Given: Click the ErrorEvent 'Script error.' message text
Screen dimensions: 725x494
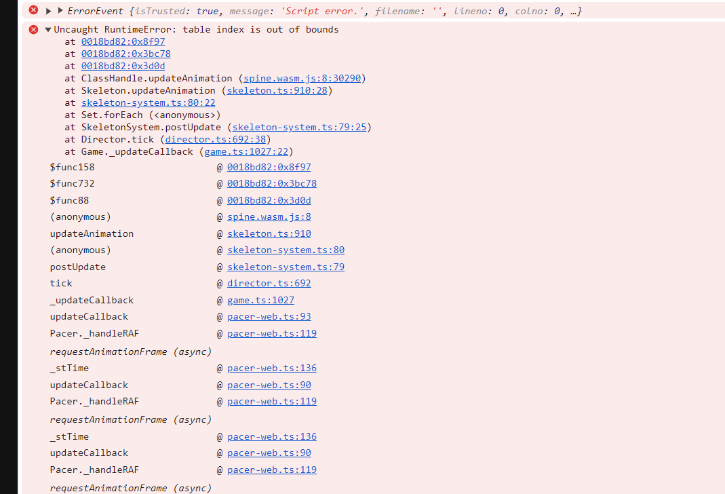Looking at the screenshot, I should coord(322,11).
